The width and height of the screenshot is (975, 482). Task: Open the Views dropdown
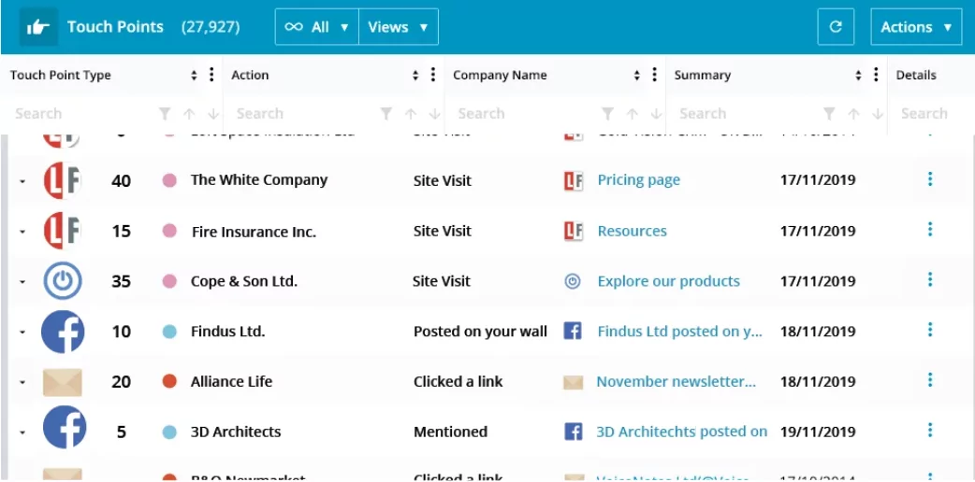[399, 27]
